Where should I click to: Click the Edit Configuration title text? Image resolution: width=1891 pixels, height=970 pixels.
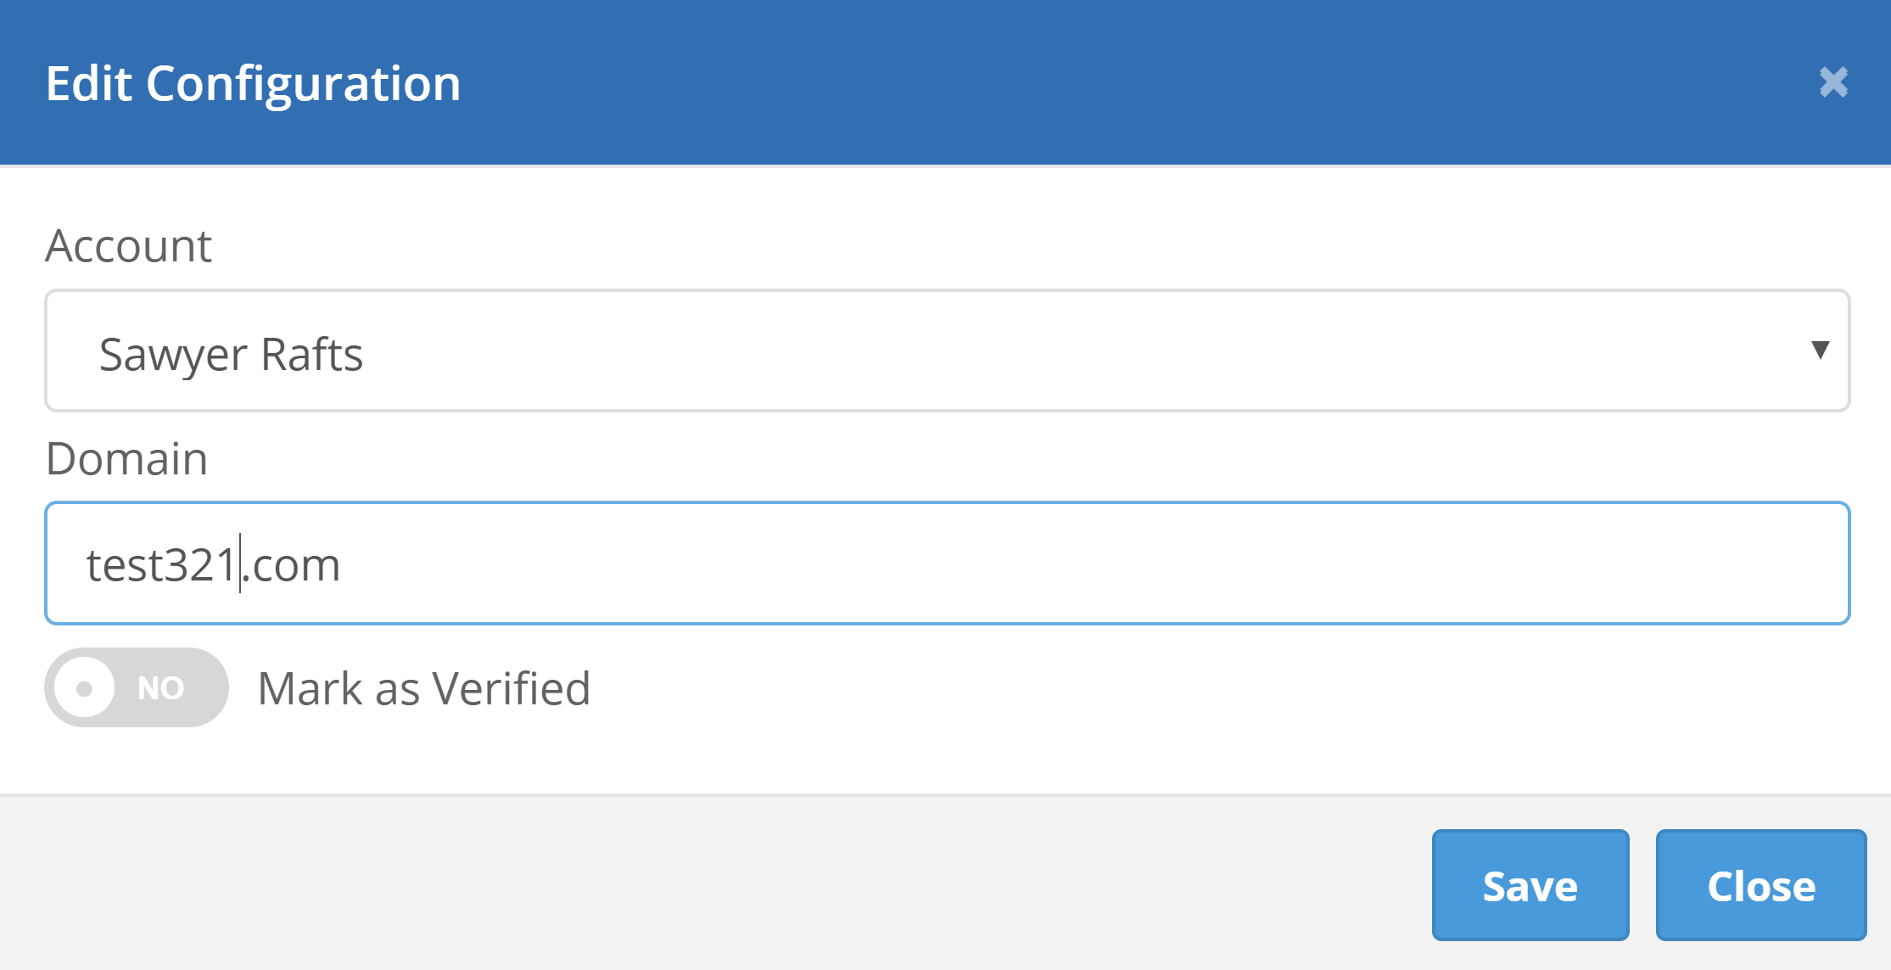coord(253,83)
